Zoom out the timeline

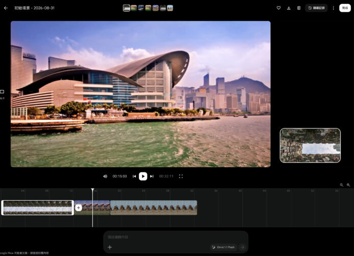click(342, 185)
